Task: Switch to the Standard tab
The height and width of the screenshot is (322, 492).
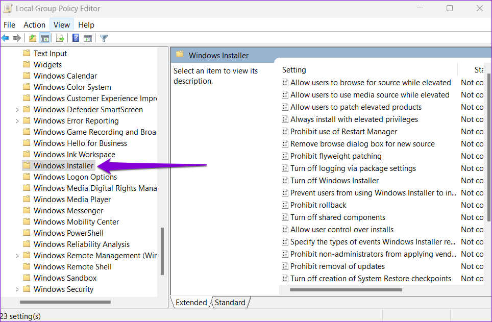Action: tap(230, 303)
